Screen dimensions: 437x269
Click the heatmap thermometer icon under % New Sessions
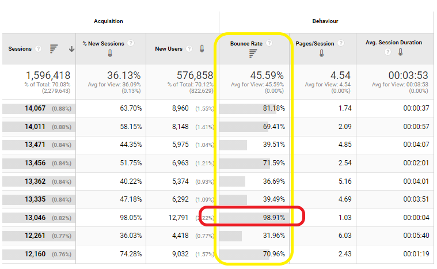pyautogui.click(x=109, y=54)
